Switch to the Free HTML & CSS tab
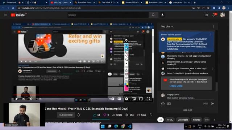The width and height of the screenshot is (232, 130). [108, 3]
